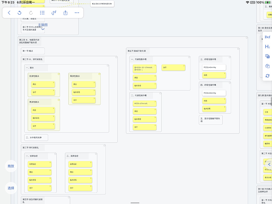Image resolution: width=272 pixels, height=204 pixels.
Task: Tap the back arrow in toolbar
Action: click(9, 13)
